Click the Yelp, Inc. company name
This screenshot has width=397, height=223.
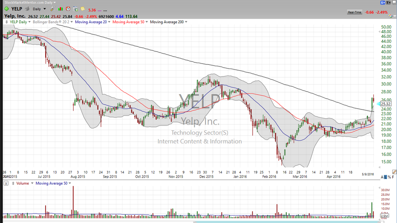[15, 16]
